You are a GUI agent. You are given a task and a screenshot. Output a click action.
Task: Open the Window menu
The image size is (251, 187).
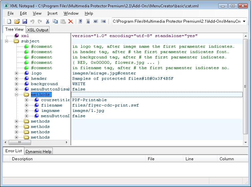pyautogui.click(x=71, y=13)
